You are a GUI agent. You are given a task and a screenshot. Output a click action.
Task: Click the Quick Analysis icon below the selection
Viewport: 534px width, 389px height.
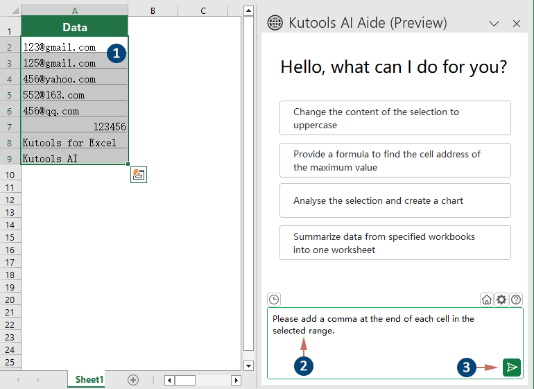point(138,175)
